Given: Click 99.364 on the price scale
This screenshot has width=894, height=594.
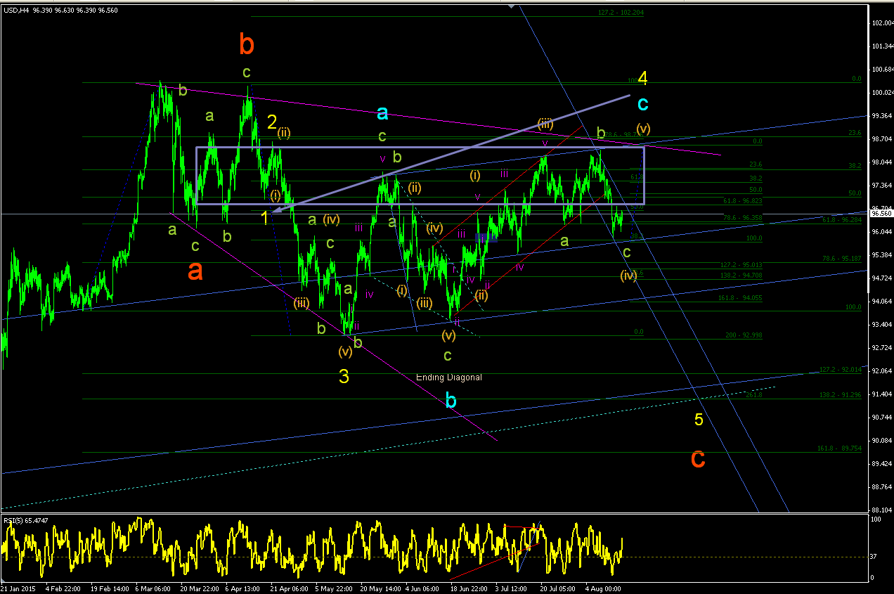Looking at the screenshot, I should [883, 116].
